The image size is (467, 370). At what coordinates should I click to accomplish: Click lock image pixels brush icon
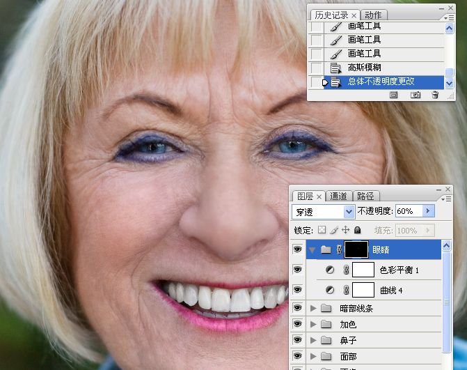coord(334,230)
